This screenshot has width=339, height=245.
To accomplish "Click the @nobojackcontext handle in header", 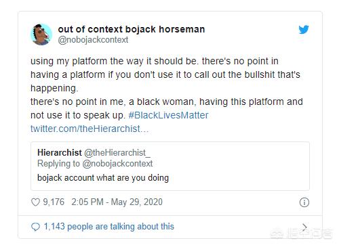I will tap(93, 40).
